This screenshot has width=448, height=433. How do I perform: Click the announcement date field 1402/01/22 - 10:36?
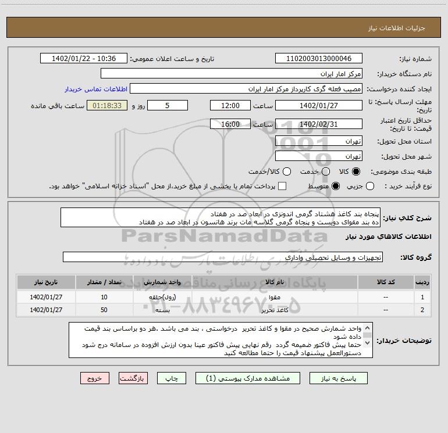click(x=84, y=59)
